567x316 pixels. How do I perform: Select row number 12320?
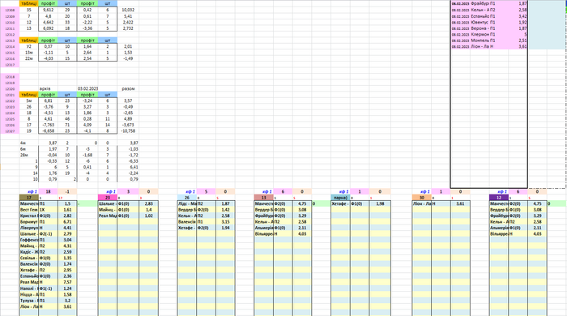10,89
